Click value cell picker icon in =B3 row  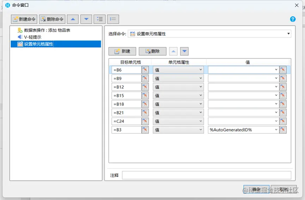283,130
